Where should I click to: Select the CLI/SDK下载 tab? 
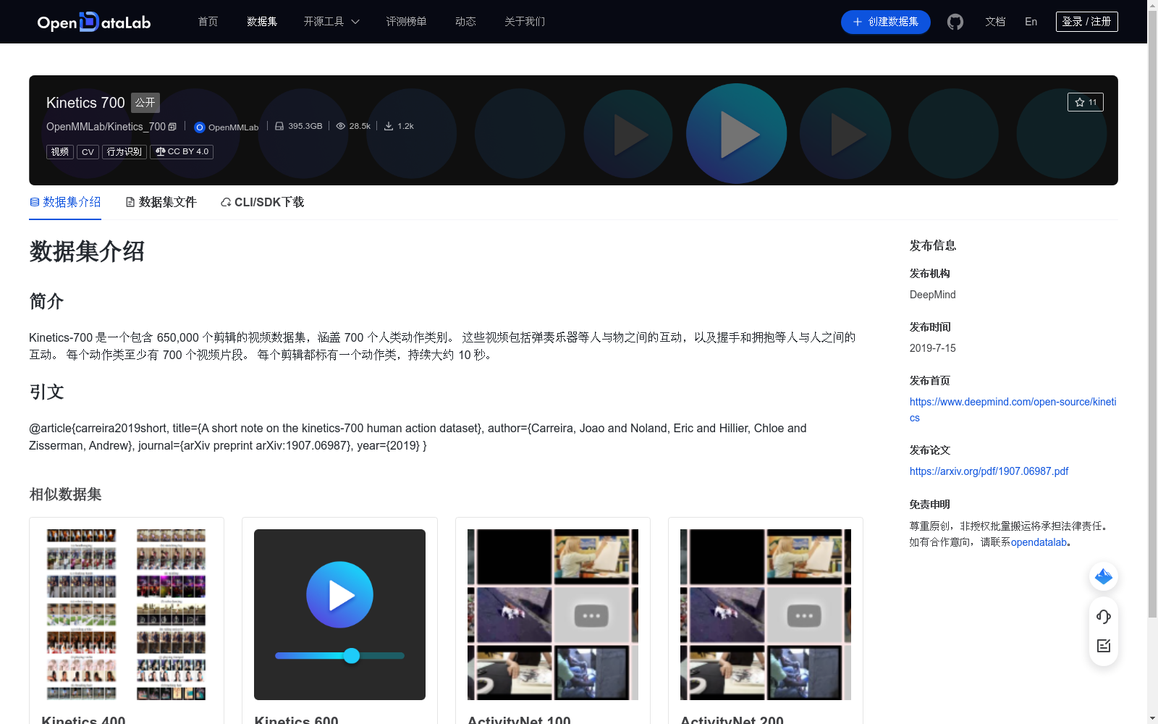262,202
